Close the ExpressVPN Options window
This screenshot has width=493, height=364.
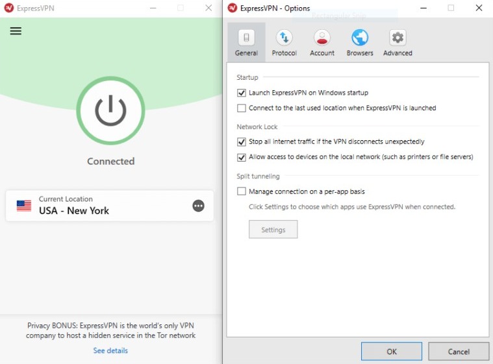tap(479, 8)
